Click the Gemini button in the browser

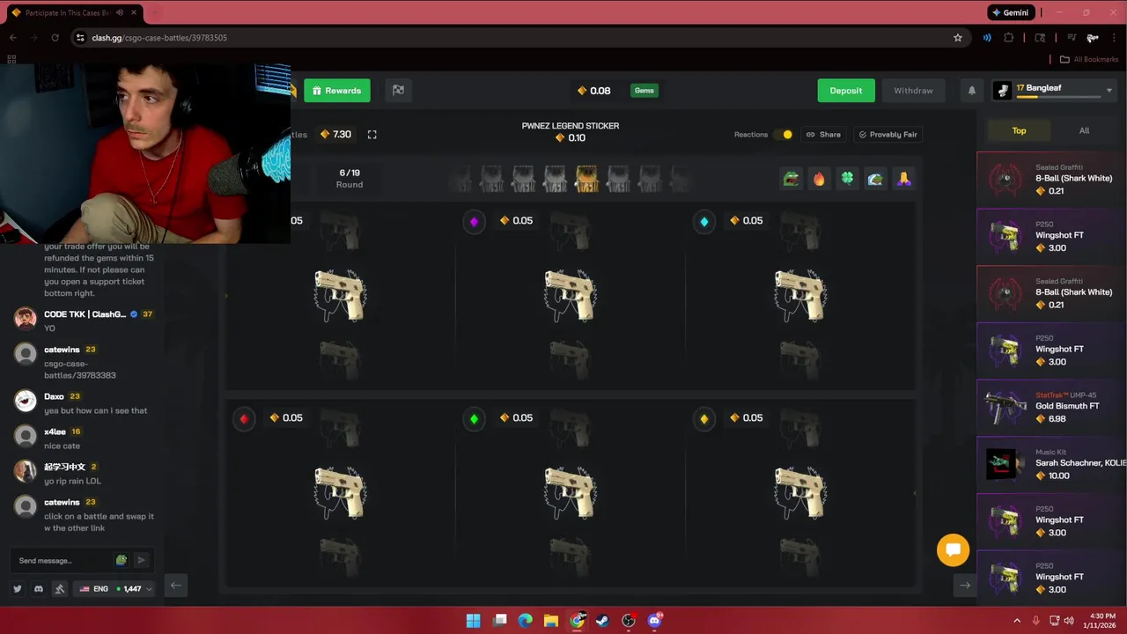coord(1009,12)
